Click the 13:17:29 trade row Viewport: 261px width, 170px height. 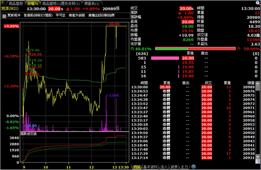[193, 154]
